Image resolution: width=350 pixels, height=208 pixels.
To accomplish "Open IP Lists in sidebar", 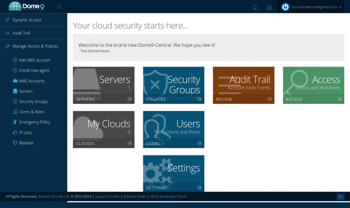I will (x=25, y=132).
